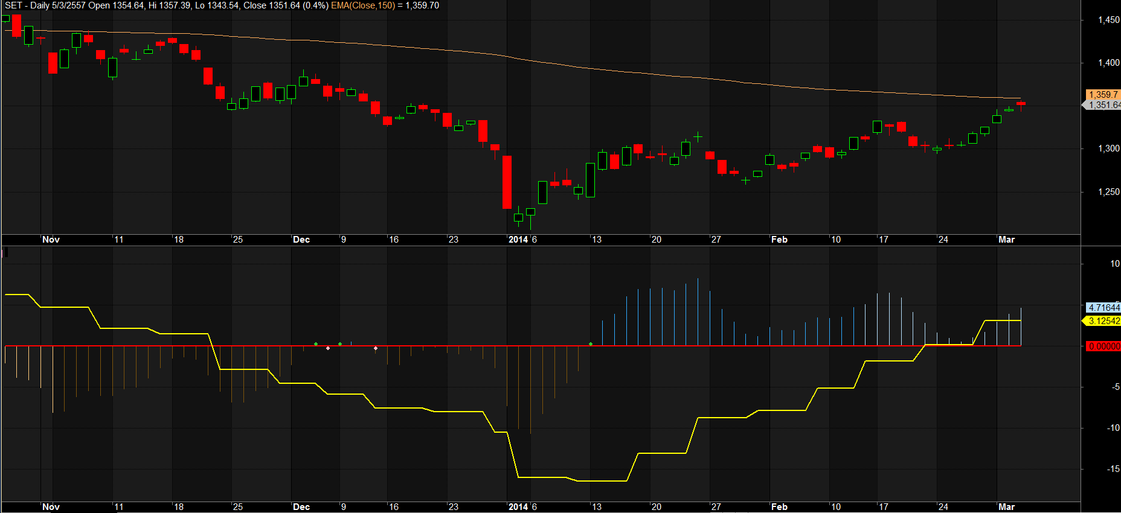Click "18" November on price pane date axis
The image size is (1121, 513).
coord(179,240)
